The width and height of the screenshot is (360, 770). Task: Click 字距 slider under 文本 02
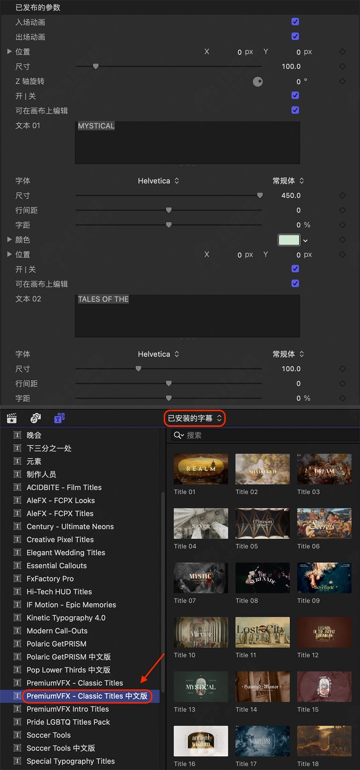(168, 398)
